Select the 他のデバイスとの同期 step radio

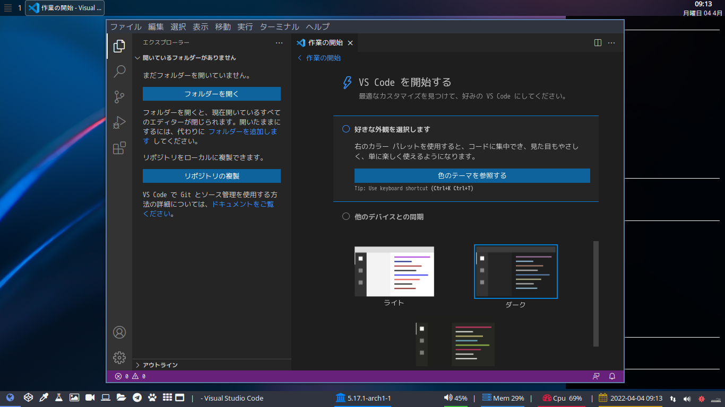[x=346, y=216]
